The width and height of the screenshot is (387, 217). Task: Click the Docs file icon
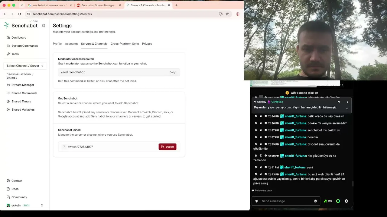coord(8,189)
